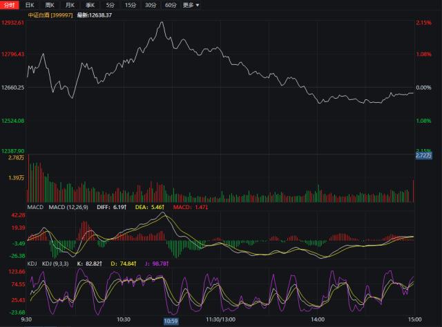Open MACD (12,26,9) parameter settings

pyautogui.click(x=68, y=207)
